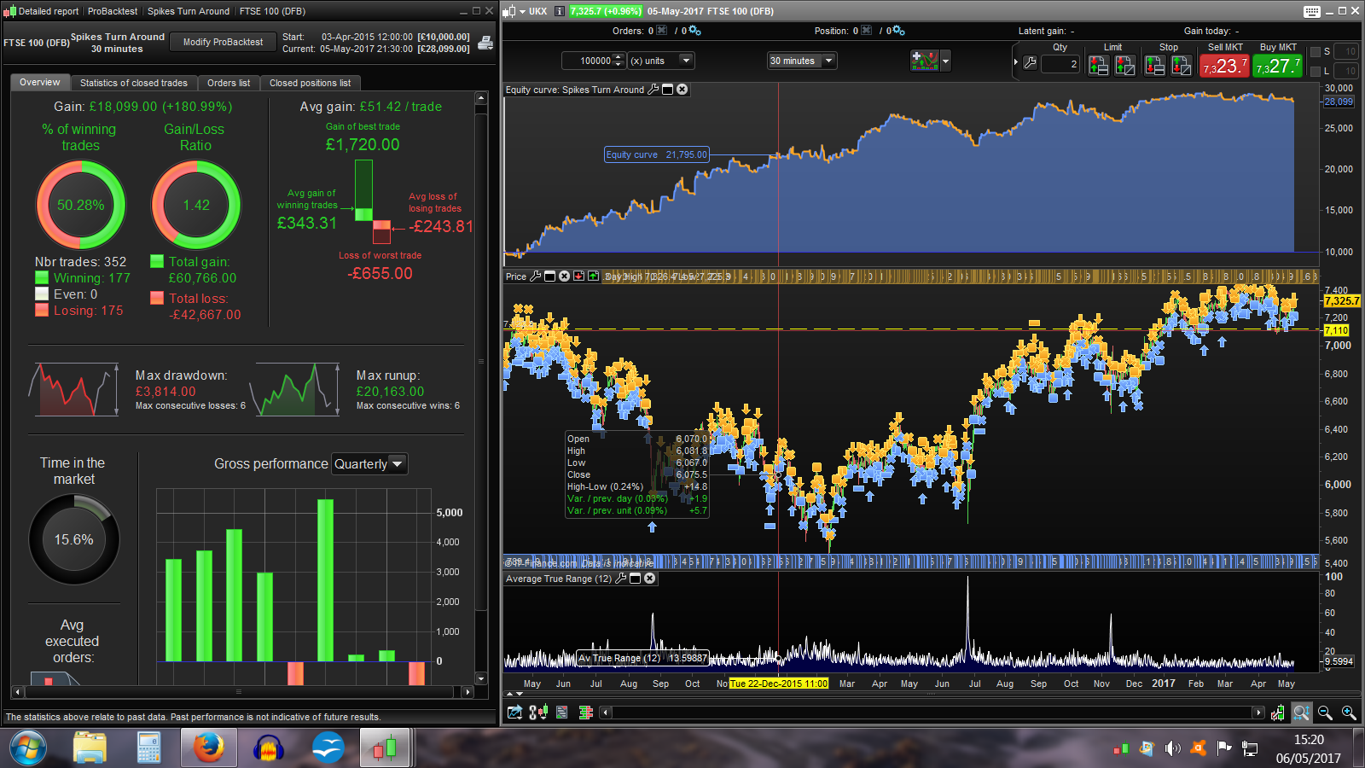Viewport: 1365px width, 768px height.
Task: Click the red-green bars icon in bottom toolbar
Action: [586, 712]
